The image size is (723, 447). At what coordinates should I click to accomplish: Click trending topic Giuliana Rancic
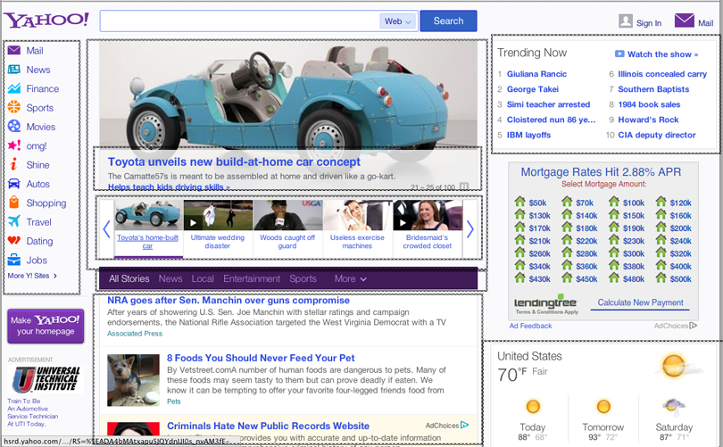point(536,74)
